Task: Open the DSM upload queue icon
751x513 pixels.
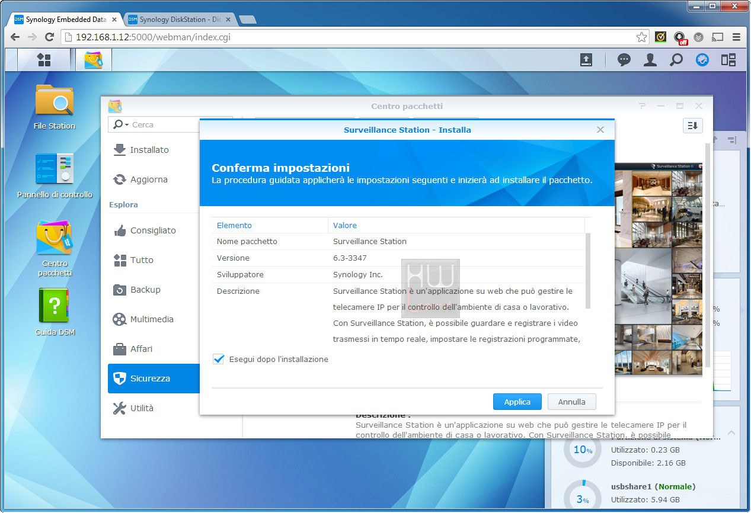Action: click(x=586, y=60)
